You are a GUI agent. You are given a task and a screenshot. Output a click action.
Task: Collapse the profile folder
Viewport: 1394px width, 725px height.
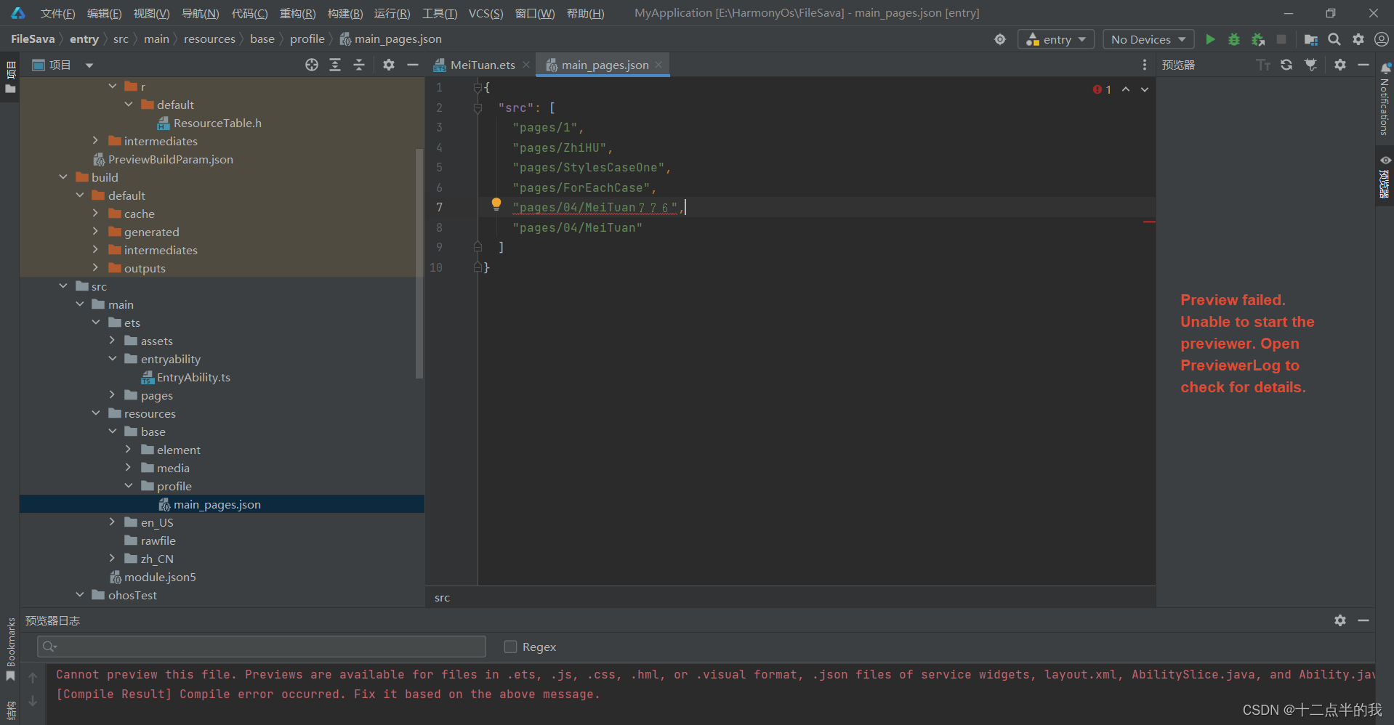coord(128,486)
